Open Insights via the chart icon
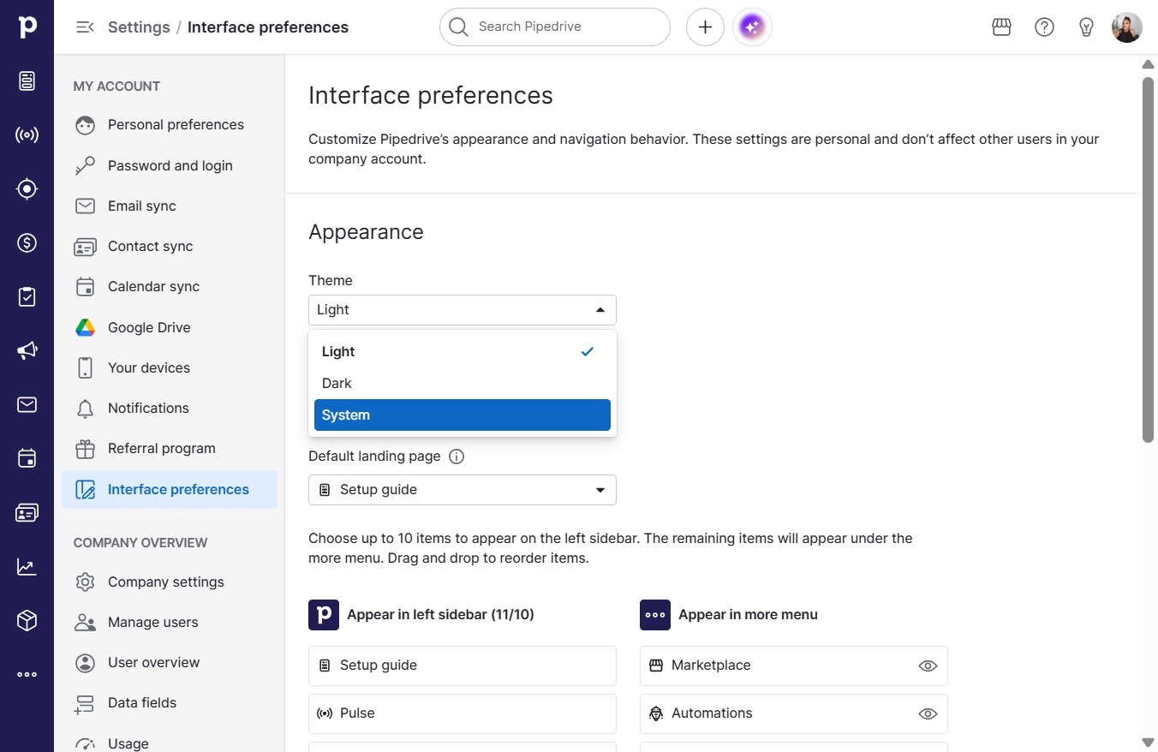Screen dimensions: 1158x752 (x=27, y=566)
